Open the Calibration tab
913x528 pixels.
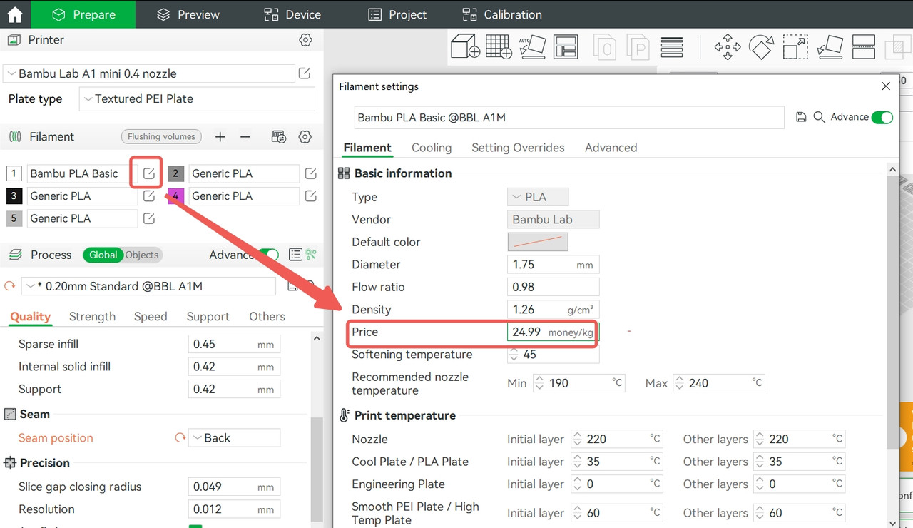coord(502,14)
